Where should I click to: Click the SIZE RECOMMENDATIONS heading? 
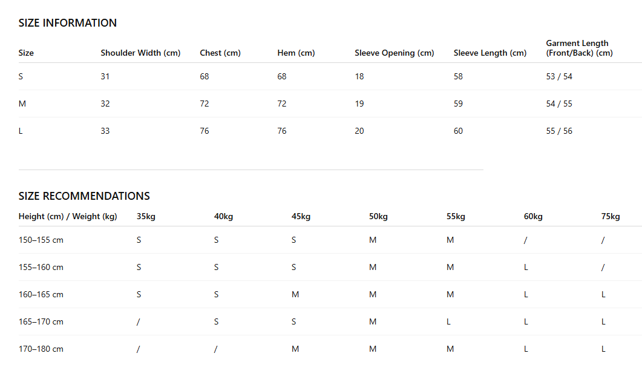(84, 196)
